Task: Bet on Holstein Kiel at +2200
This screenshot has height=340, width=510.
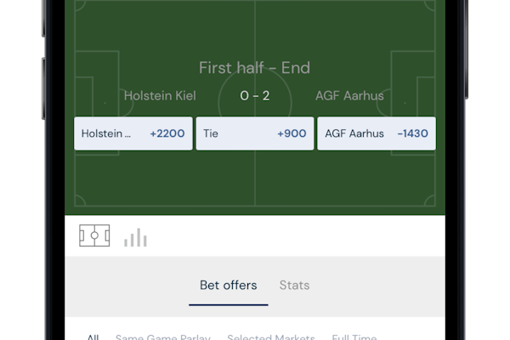Action: click(x=133, y=133)
